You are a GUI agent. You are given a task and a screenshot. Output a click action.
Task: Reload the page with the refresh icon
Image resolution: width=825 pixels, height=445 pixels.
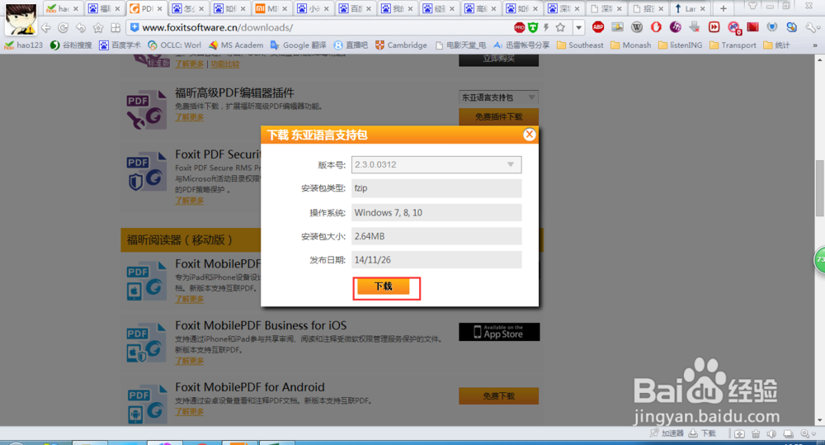click(x=64, y=27)
